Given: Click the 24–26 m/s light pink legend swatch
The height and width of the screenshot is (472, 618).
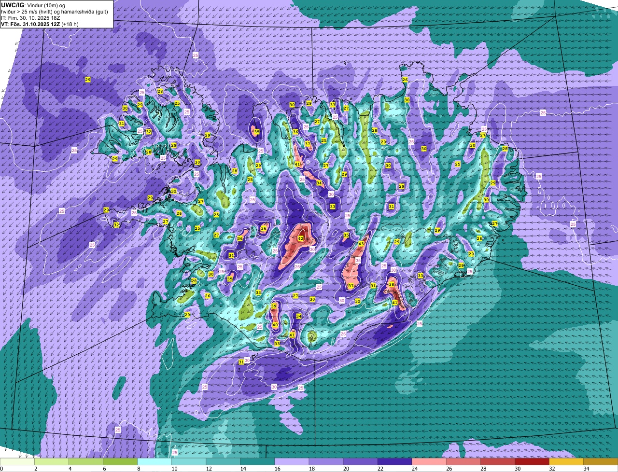Looking at the screenshot, I should coord(429,462).
